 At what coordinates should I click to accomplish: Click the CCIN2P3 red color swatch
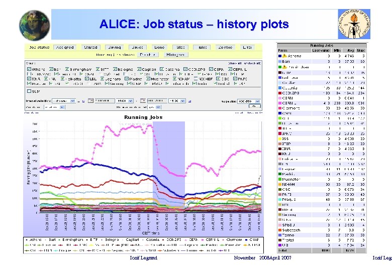[x=280, y=93]
